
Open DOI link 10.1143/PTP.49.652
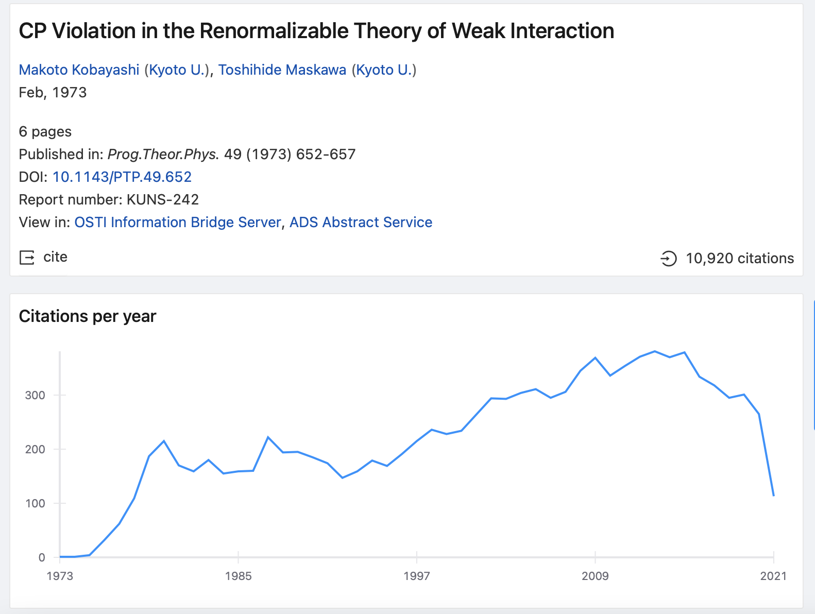click(122, 177)
